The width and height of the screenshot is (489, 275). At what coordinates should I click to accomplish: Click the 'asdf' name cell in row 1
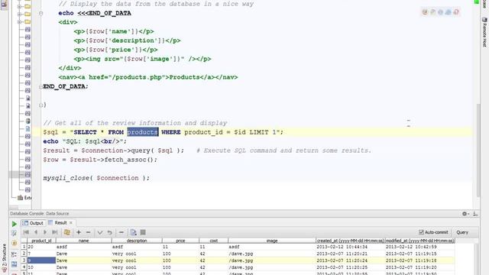[x=83, y=247]
